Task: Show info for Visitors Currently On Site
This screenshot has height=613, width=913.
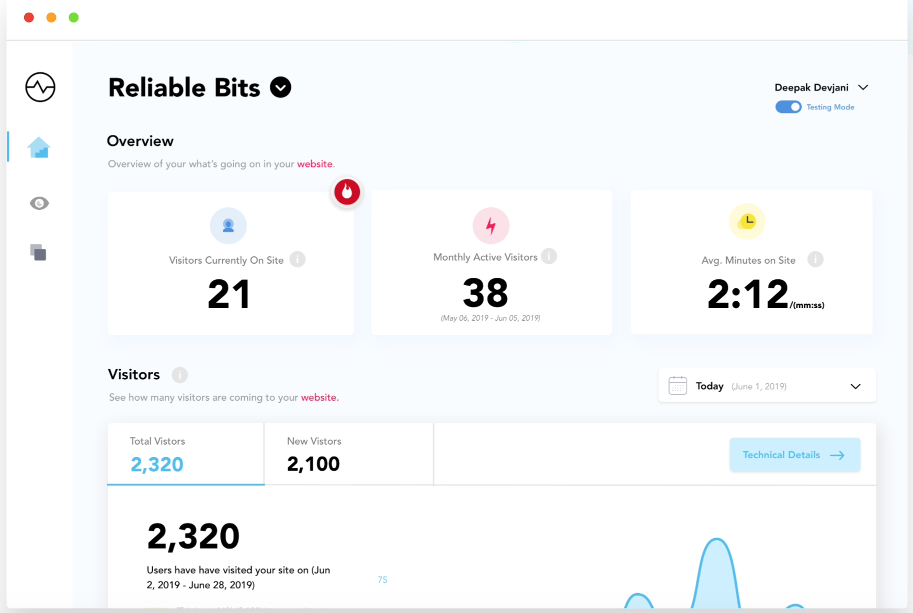Action: [298, 259]
